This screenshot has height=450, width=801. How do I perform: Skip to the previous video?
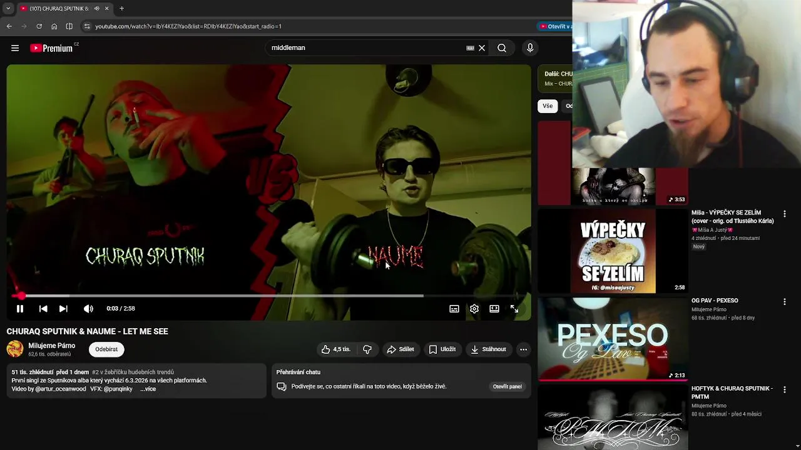[43, 309]
